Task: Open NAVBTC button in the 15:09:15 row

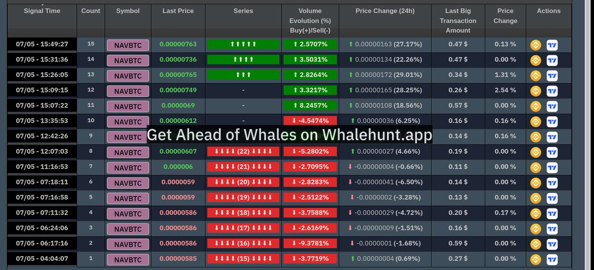Action: pyautogui.click(x=128, y=91)
